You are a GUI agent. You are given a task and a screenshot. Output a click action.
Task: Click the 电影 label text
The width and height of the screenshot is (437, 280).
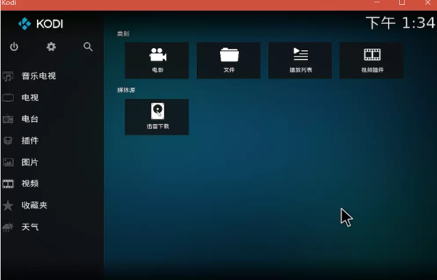158,70
